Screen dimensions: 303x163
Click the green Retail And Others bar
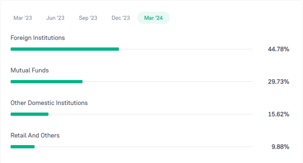coord(23,147)
